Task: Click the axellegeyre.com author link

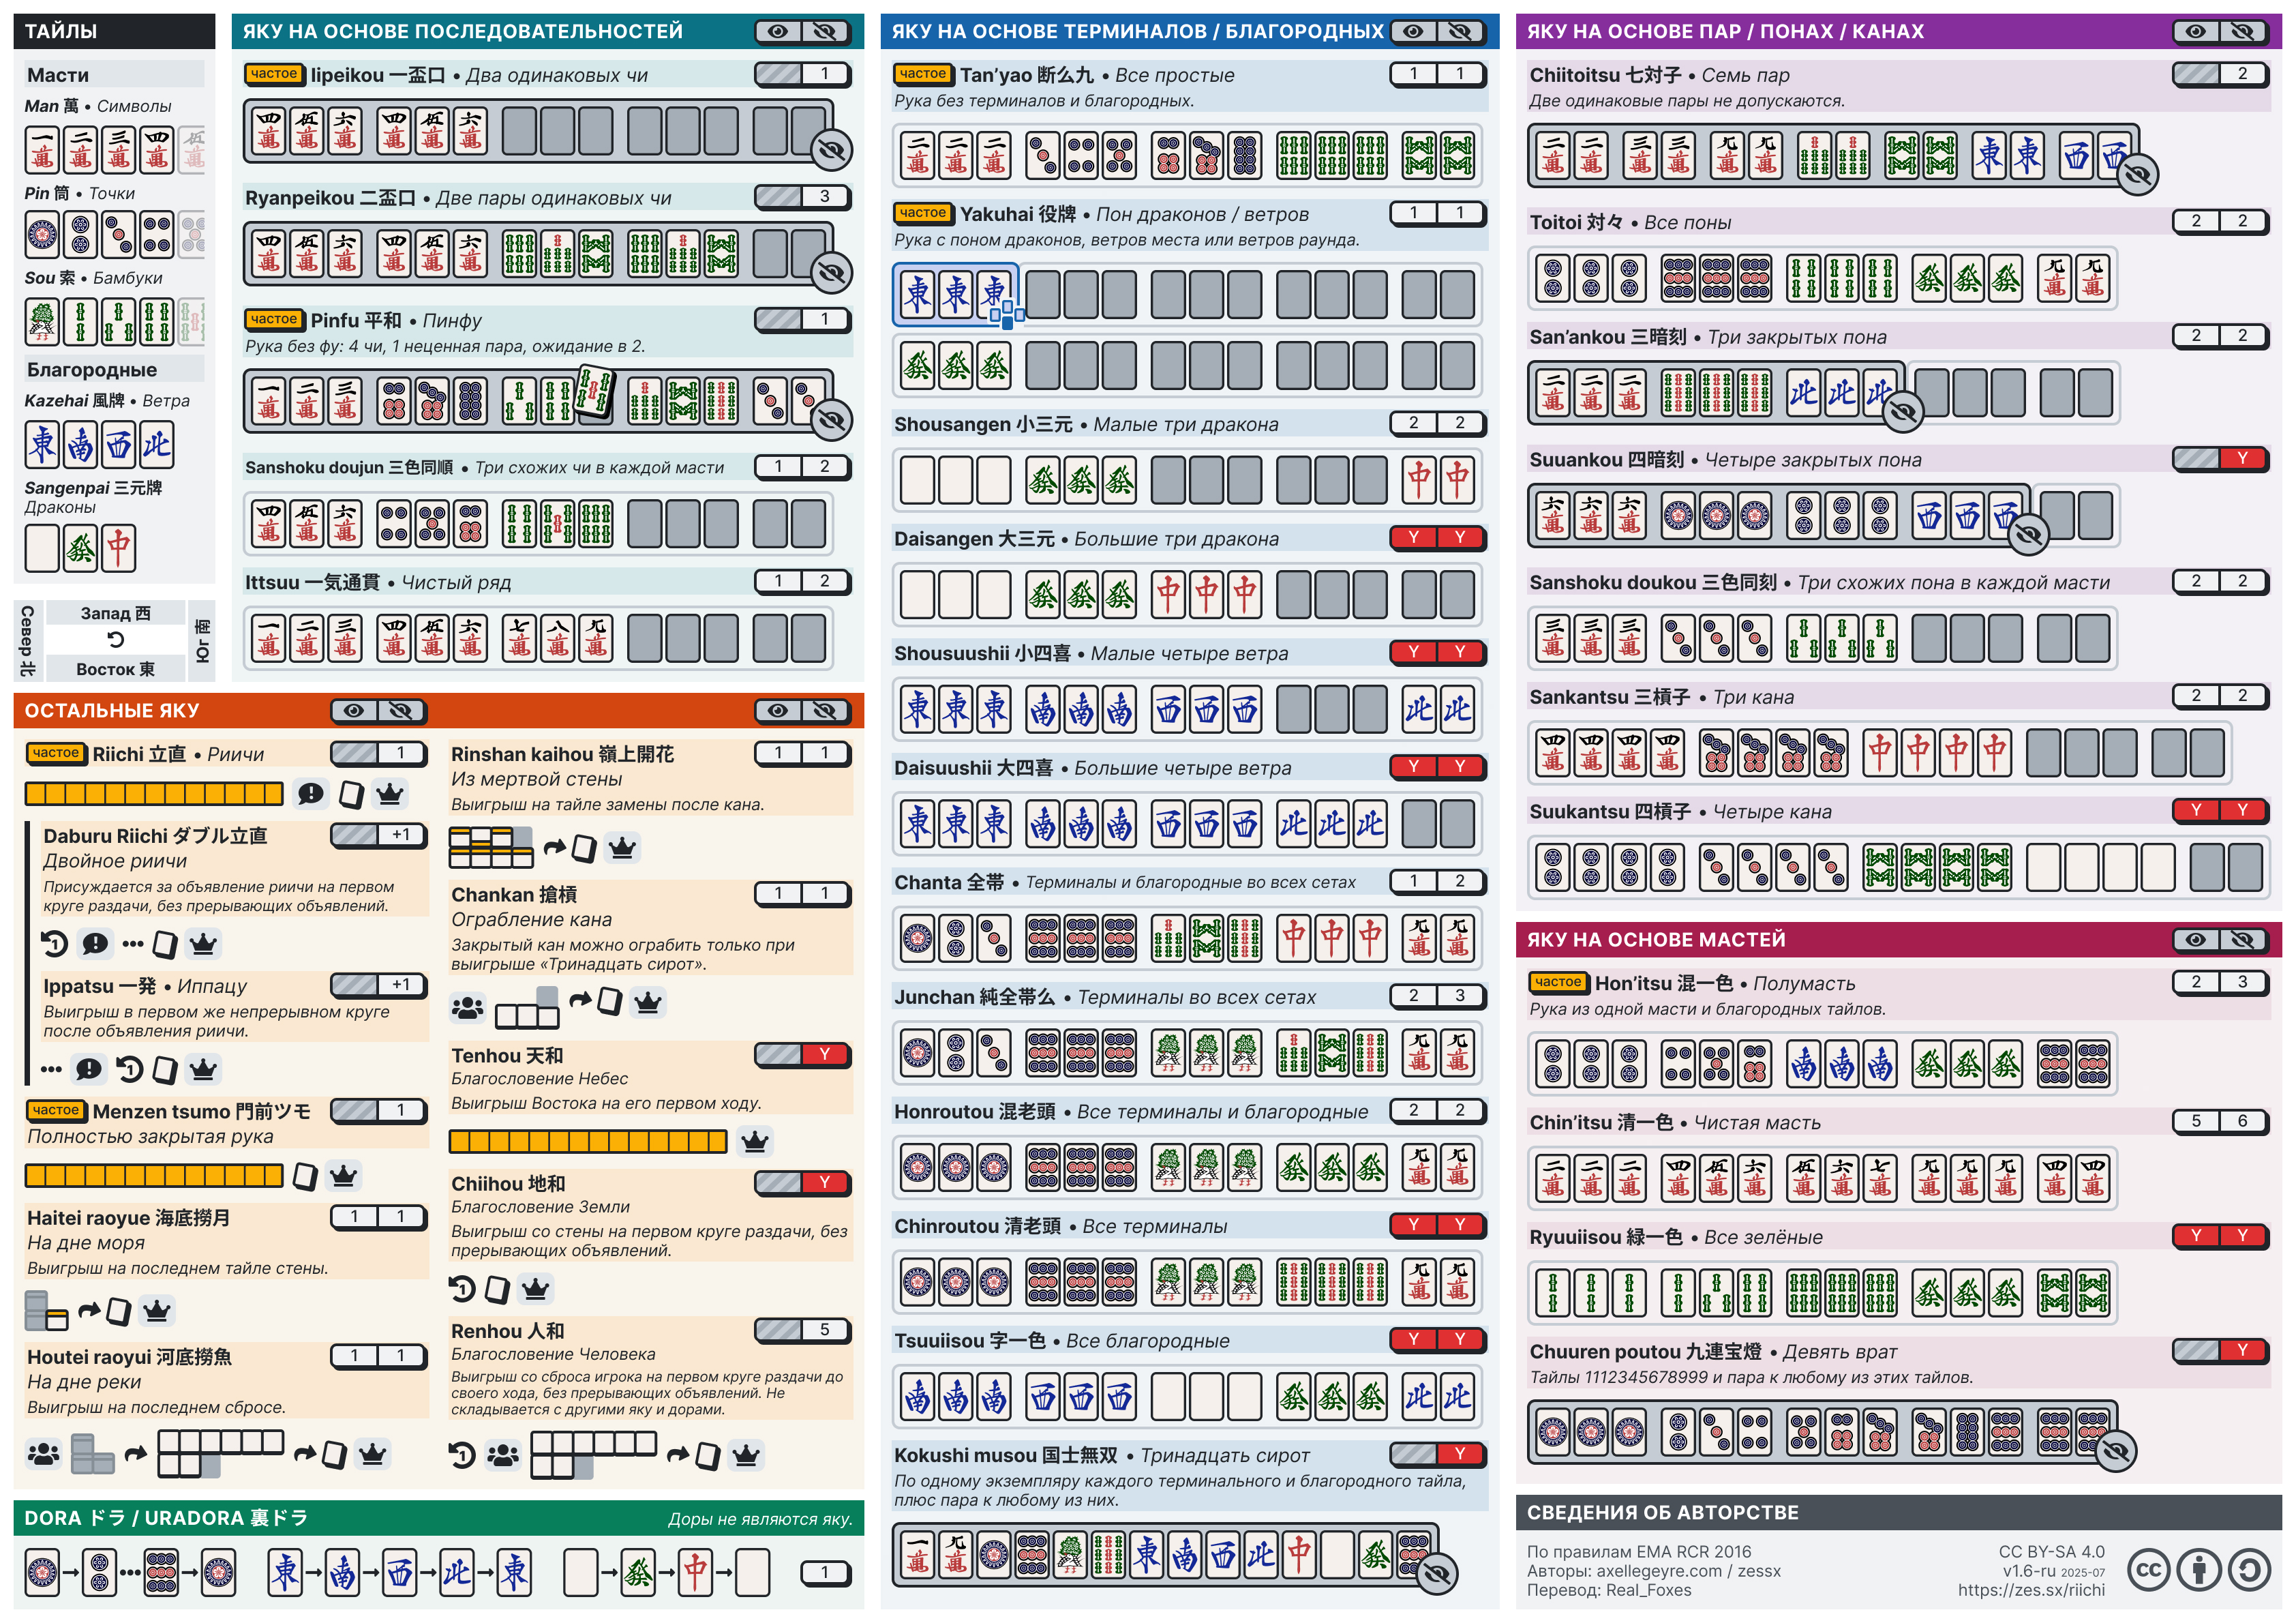Action: [1660, 1572]
